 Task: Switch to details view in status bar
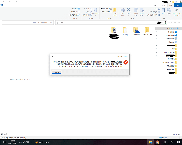5,134
